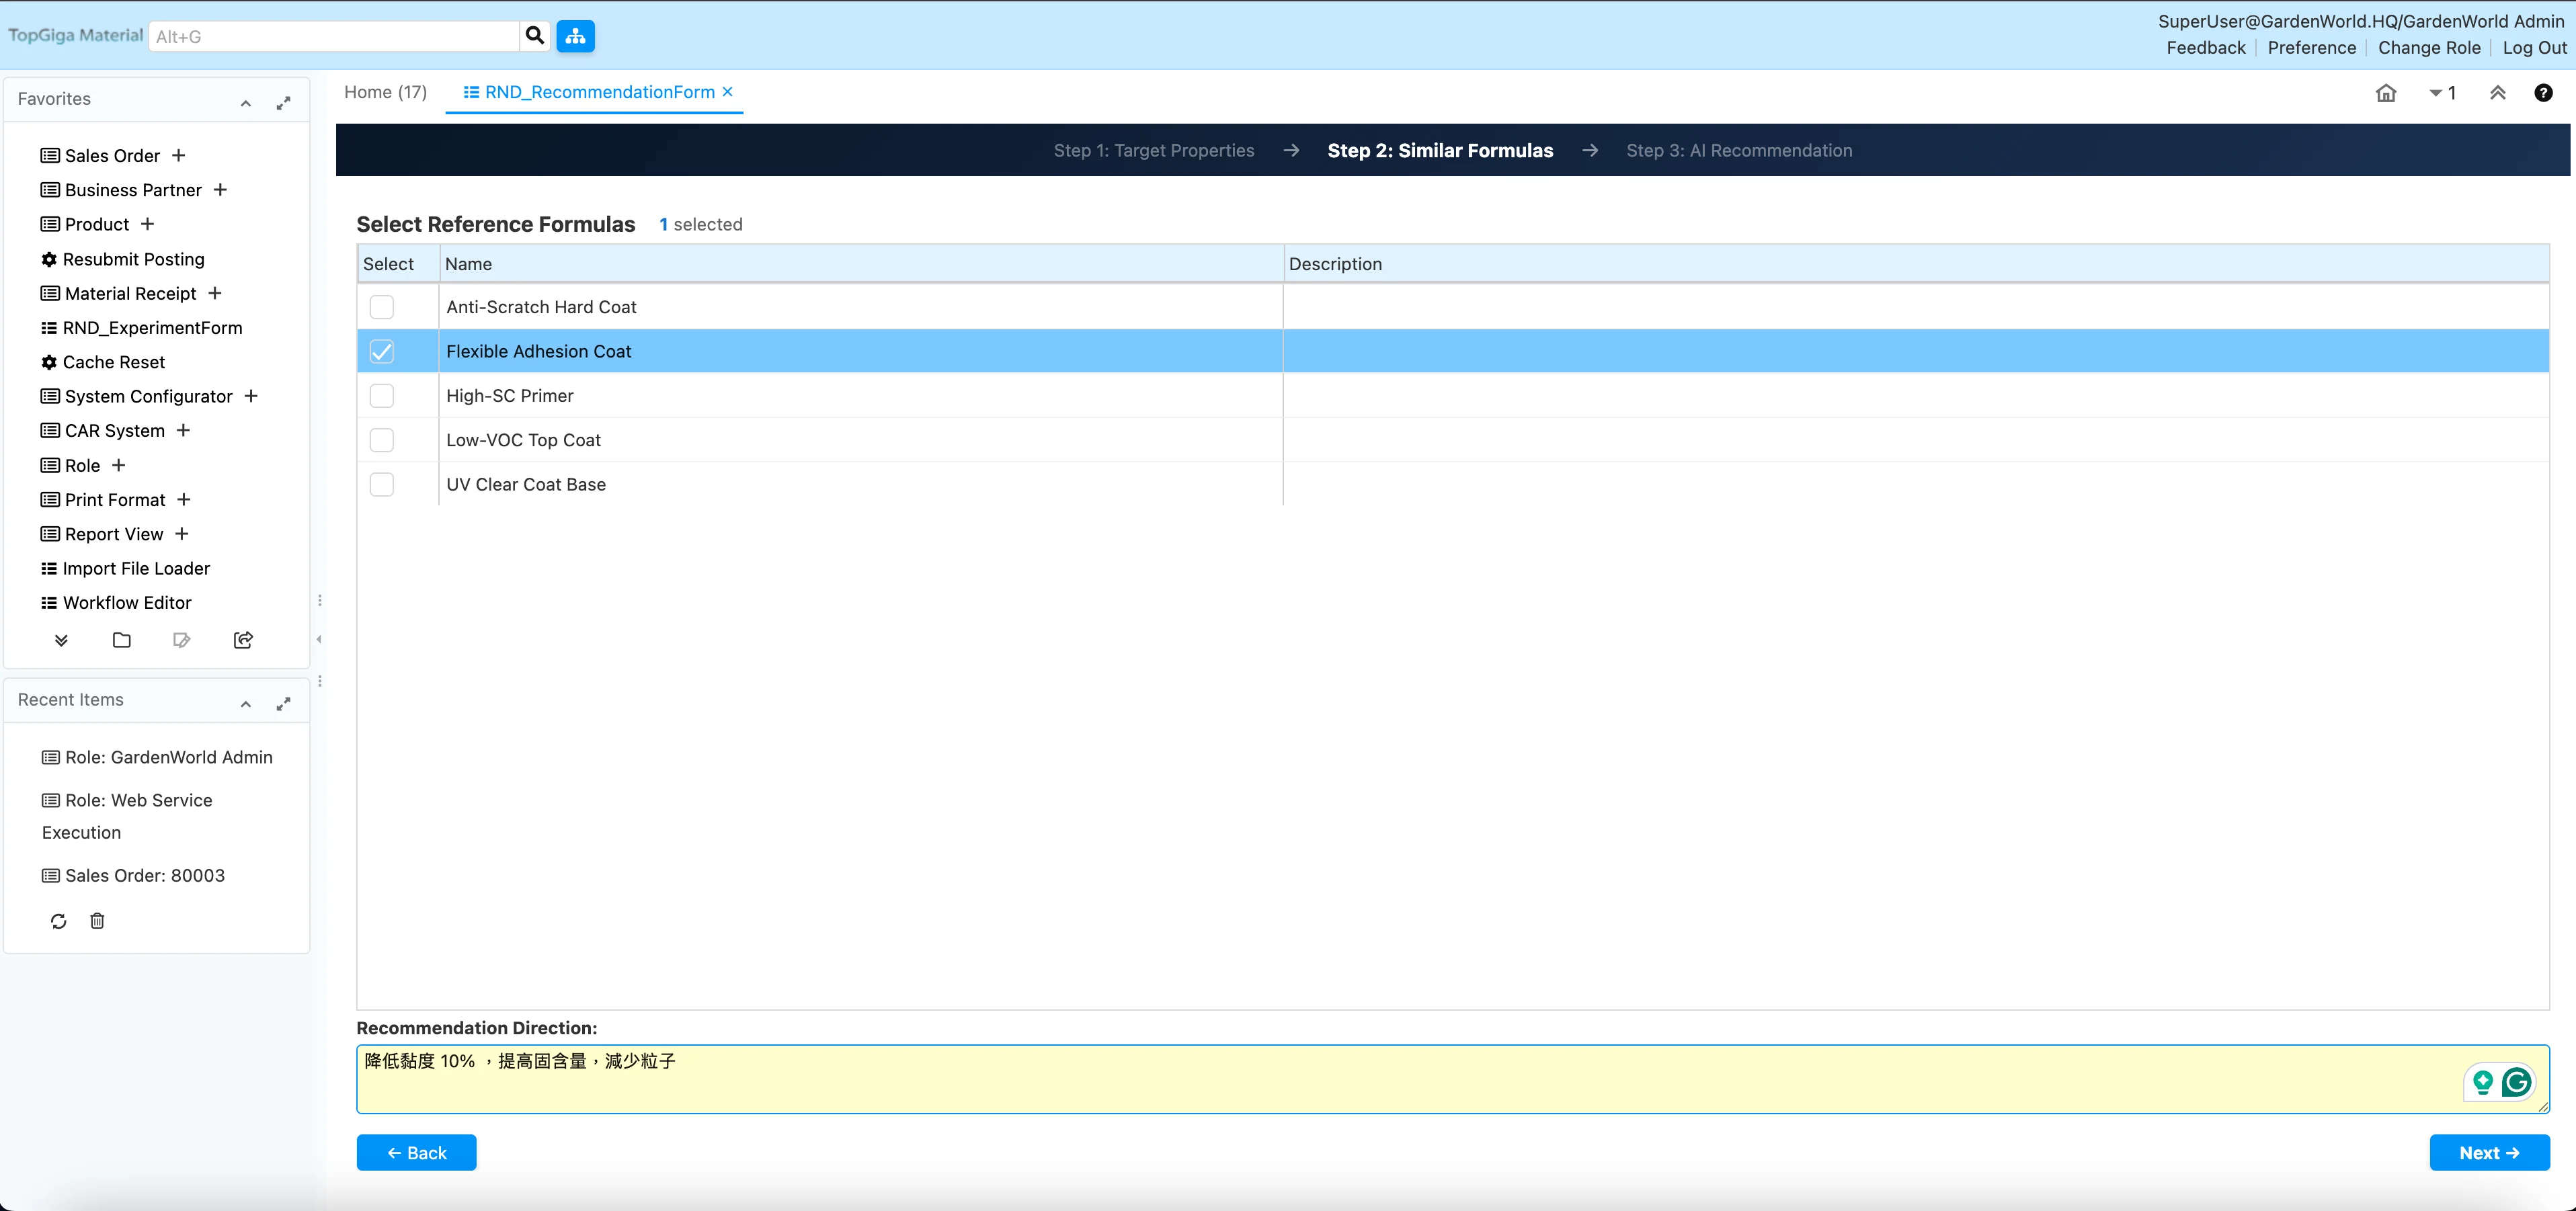Open Sales Order from Favorites
Viewport: 2576px width, 1211px height.
click(112, 156)
